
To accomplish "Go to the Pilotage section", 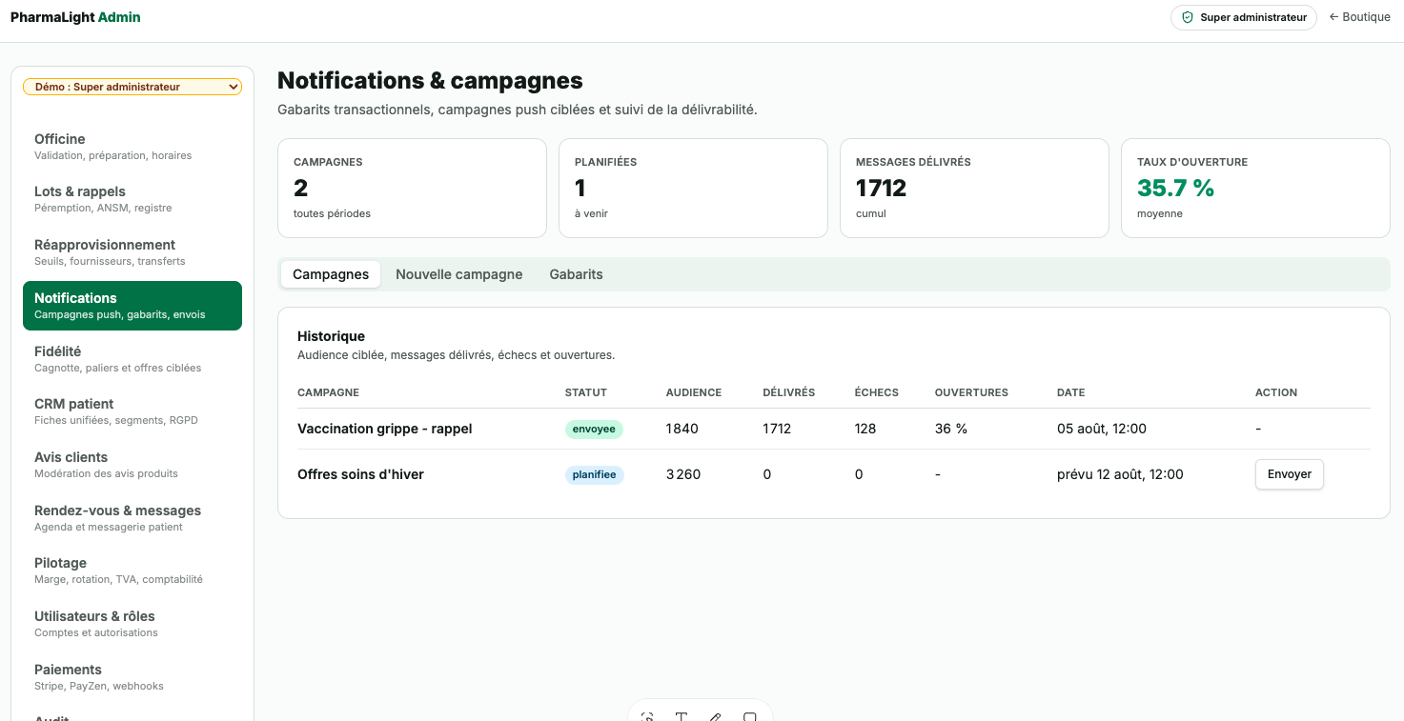I will [x=132, y=571].
